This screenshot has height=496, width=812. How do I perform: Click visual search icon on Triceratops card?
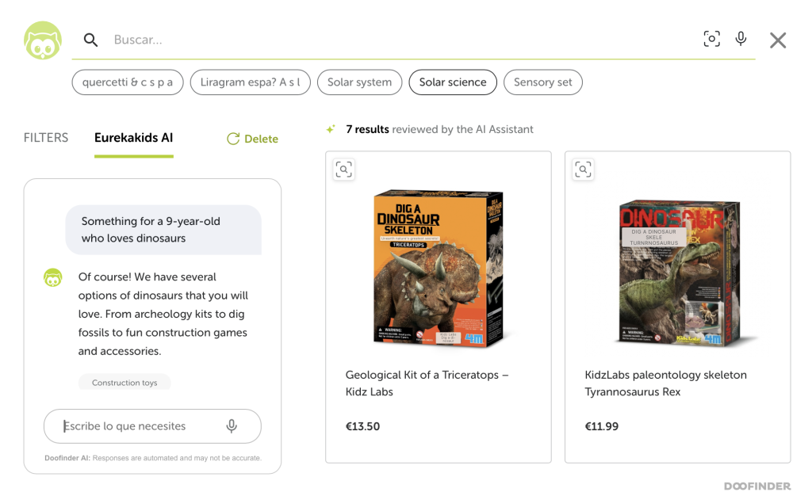tap(344, 169)
